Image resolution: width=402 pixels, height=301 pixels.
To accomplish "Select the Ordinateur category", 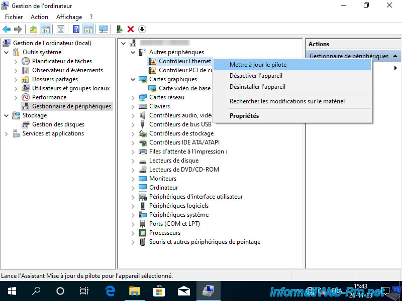I will pyautogui.click(x=164, y=188).
